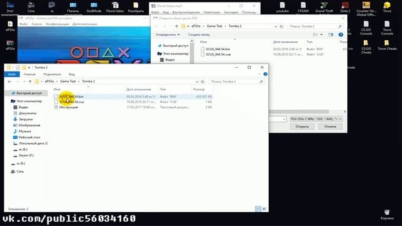This screenshot has width=402, height=226.
Task: Refresh the folder in the open dialog address bar
Action: pyautogui.click(x=281, y=26)
